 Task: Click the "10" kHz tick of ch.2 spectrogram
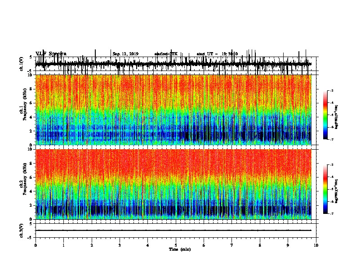pos(31,149)
